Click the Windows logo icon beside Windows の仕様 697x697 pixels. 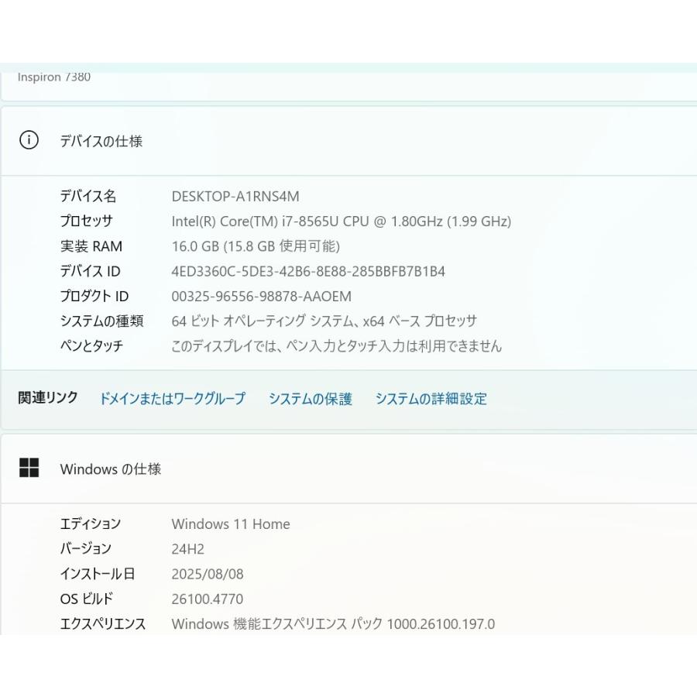coord(30,469)
